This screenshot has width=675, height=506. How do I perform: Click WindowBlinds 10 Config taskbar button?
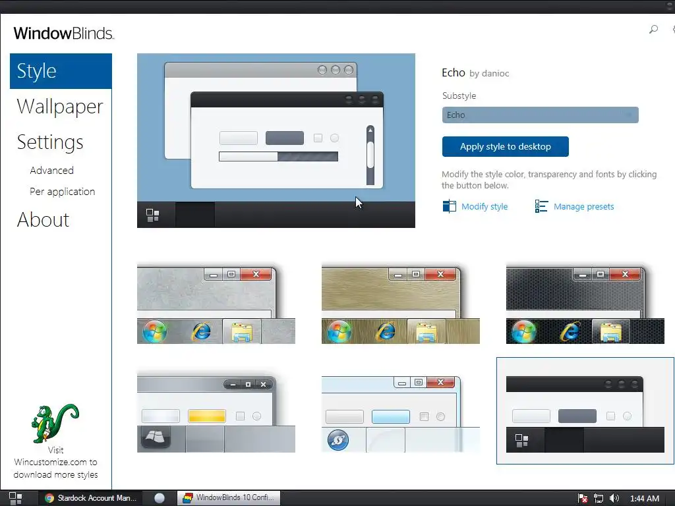pos(229,498)
